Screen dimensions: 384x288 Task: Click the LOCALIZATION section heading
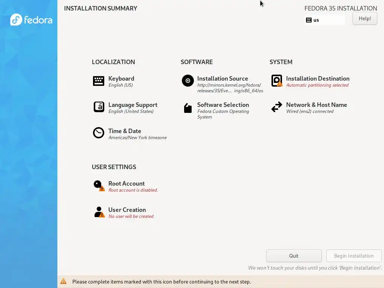pyautogui.click(x=113, y=62)
